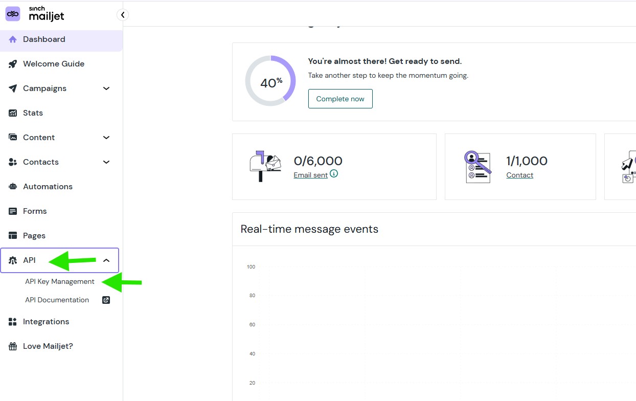Expand the Campaigns submenu chevron
This screenshot has height=401, width=636.
pos(106,88)
